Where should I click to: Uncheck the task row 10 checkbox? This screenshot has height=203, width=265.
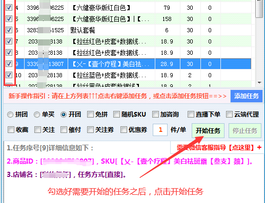click(9, 75)
